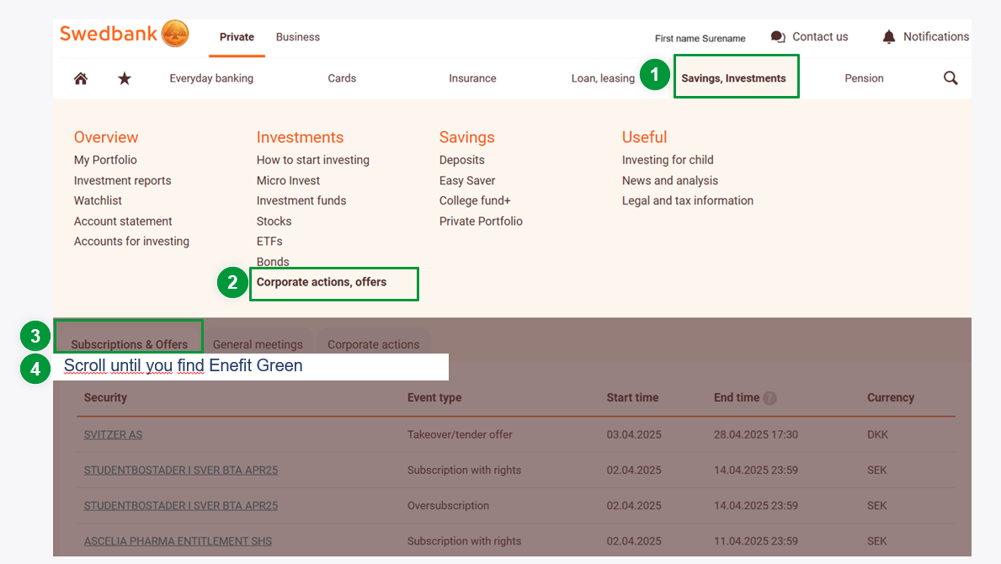Click the End time help question icon
This screenshot has width=1001, height=564.
769,398
